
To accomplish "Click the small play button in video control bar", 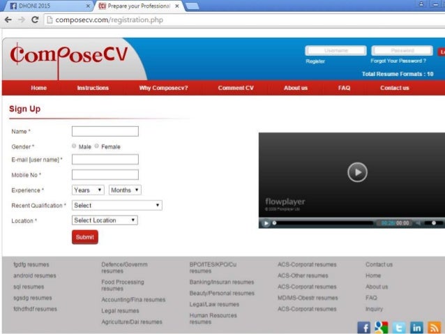I will (x=266, y=223).
